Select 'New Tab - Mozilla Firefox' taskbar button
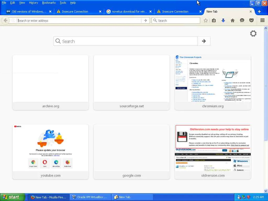This screenshot has width=268, height=201. click(48, 197)
